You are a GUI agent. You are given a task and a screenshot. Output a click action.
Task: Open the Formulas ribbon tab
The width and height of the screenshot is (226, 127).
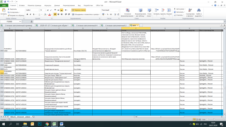pos(48,5)
